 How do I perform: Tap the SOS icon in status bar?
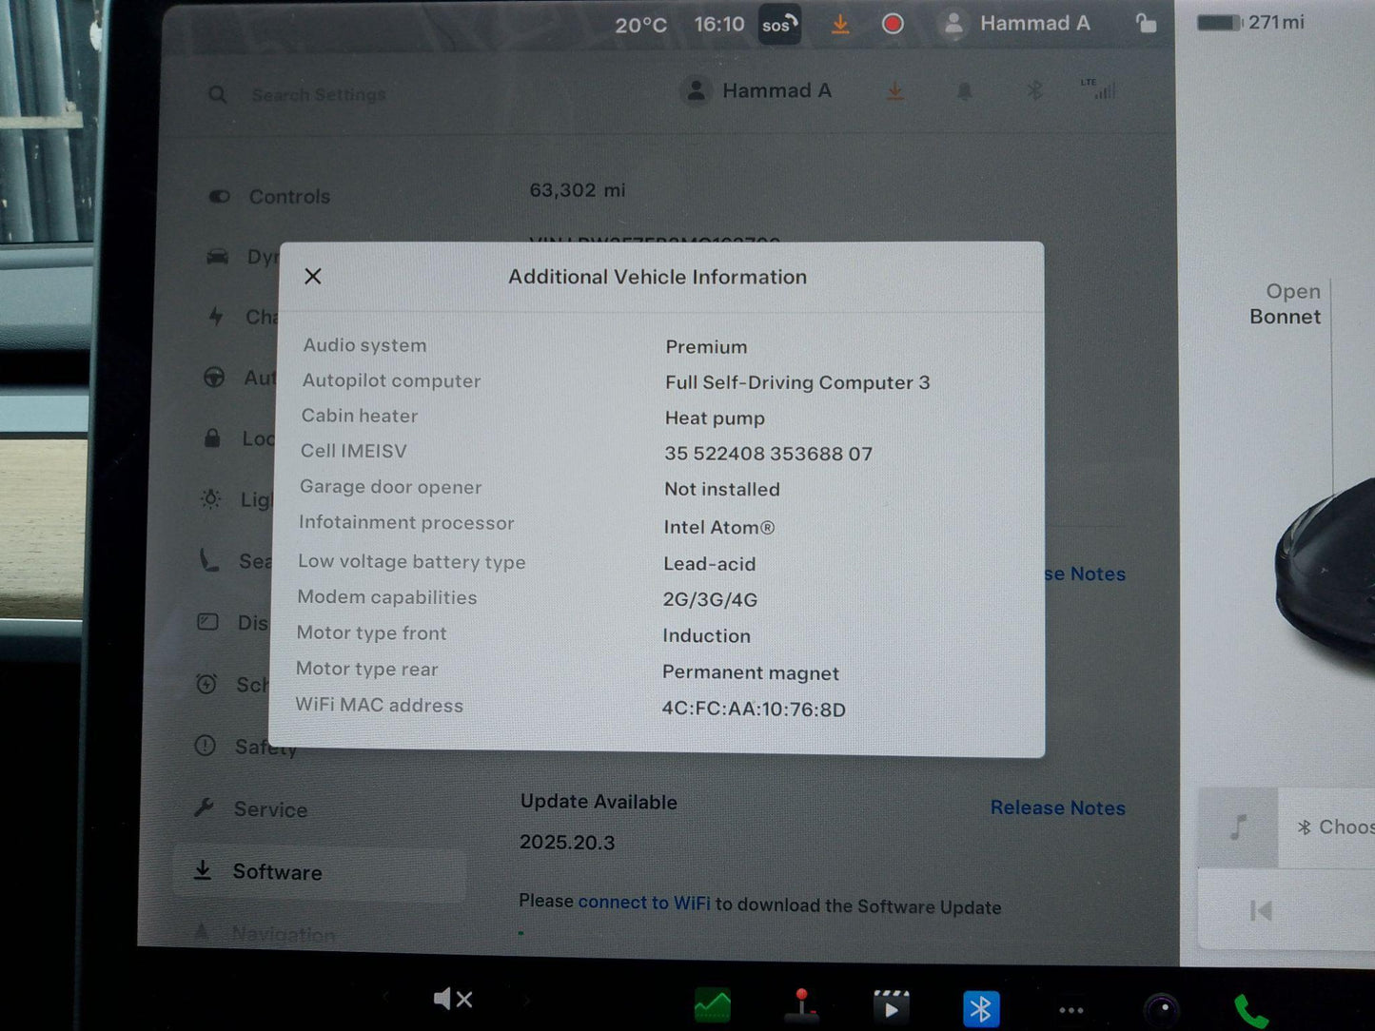click(x=778, y=25)
